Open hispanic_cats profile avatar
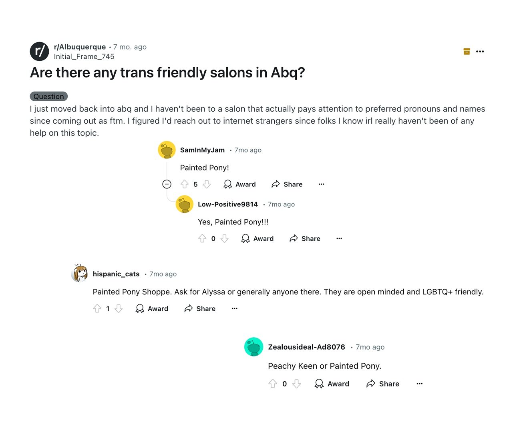Viewport: 527px width, 432px height. 79,274
